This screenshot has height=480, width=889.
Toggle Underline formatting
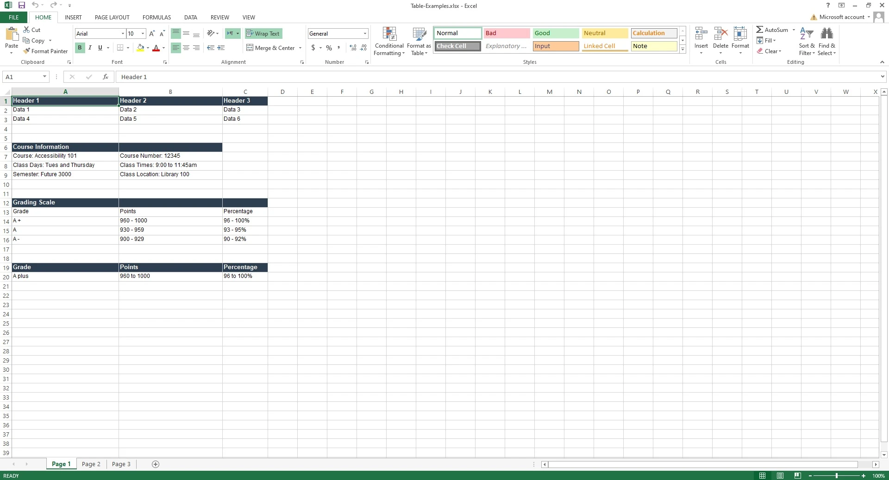pos(100,48)
